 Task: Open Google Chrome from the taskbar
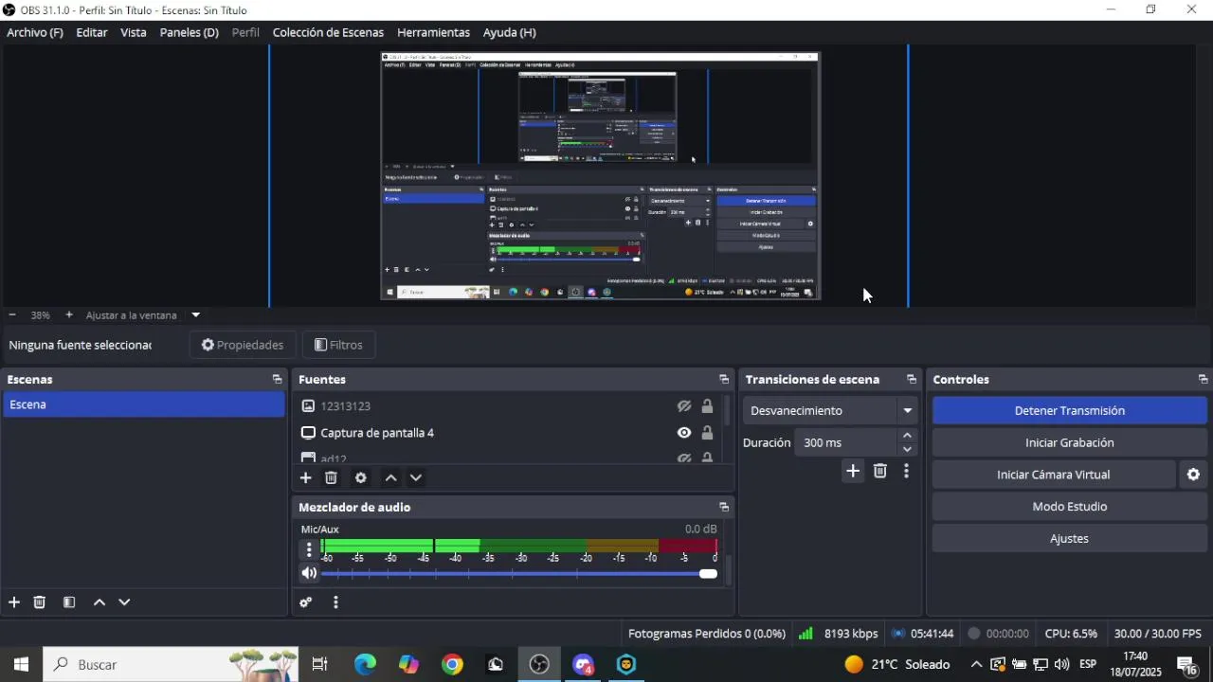pyautogui.click(x=452, y=665)
